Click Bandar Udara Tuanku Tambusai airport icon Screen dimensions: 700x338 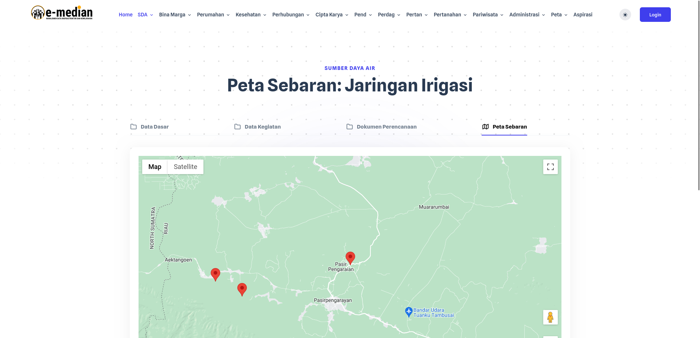pyautogui.click(x=409, y=312)
